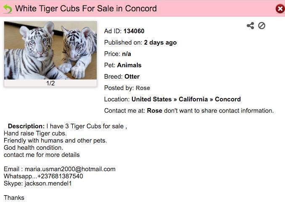Open the share icon for this ad
Image resolution: width=285 pixels, height=204 pixels.
(251, 26)
